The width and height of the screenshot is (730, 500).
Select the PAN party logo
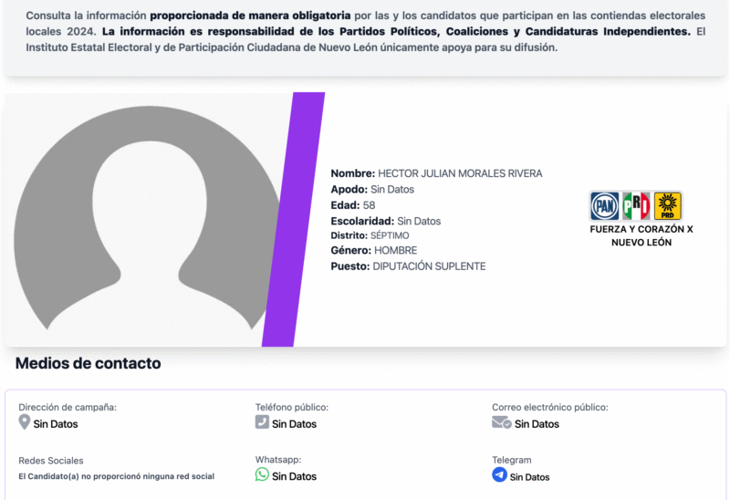pyautogui.click(x=604, y=205)
